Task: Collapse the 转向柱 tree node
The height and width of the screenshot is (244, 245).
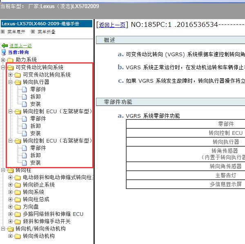Action: click(x=3, y=170)
